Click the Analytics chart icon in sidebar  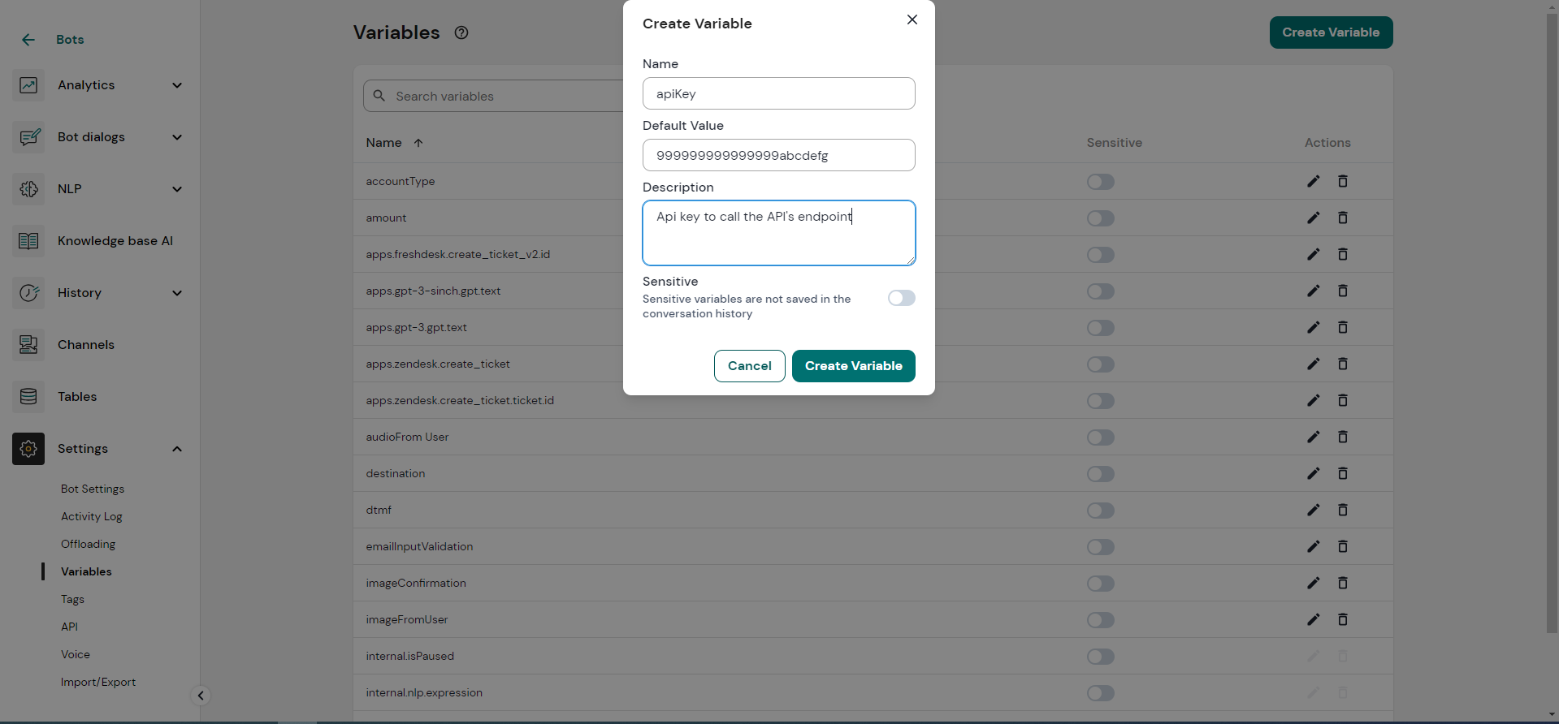[x=28, y=85]
